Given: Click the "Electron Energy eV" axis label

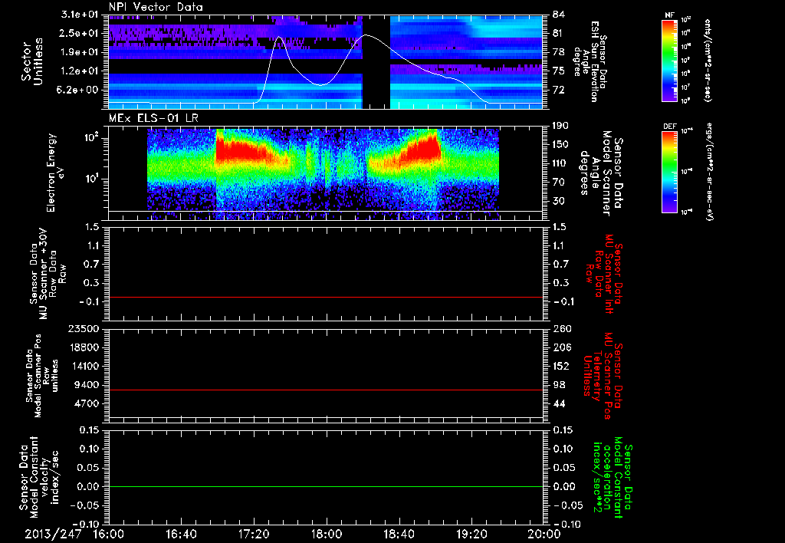Looking at the screenshot, I should point(55,173).
